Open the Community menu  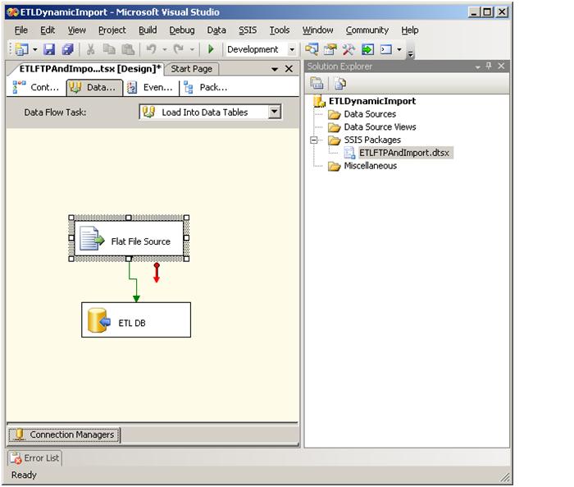point(367,30)
